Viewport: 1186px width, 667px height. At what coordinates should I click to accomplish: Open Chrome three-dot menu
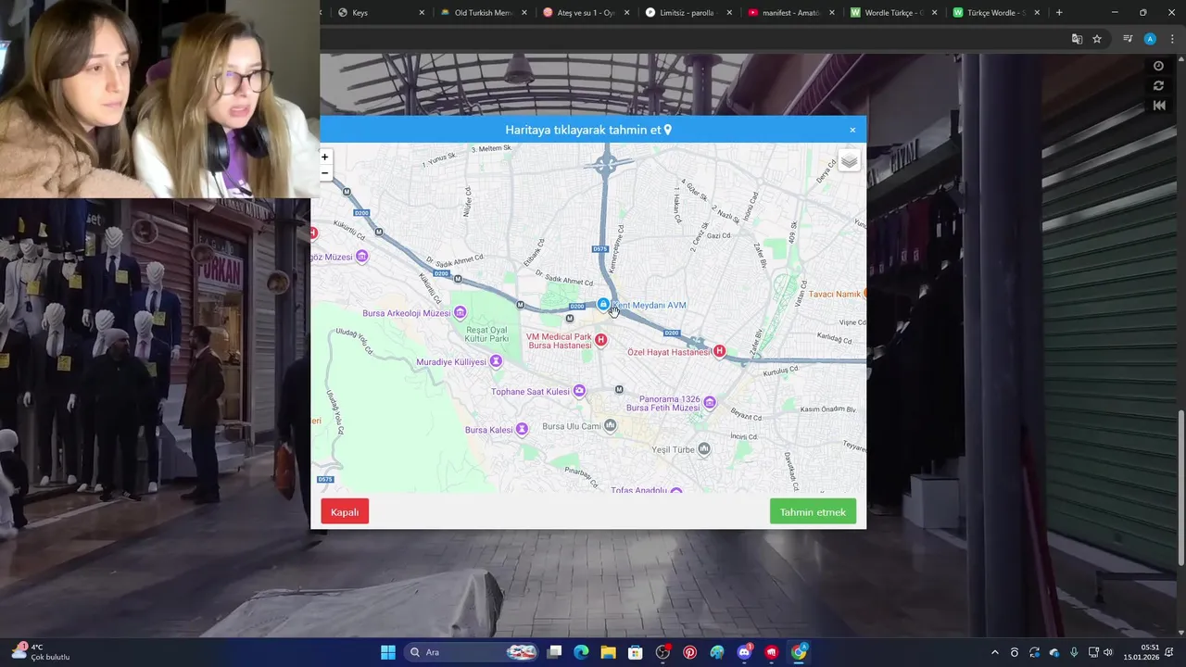[1172, 39]
